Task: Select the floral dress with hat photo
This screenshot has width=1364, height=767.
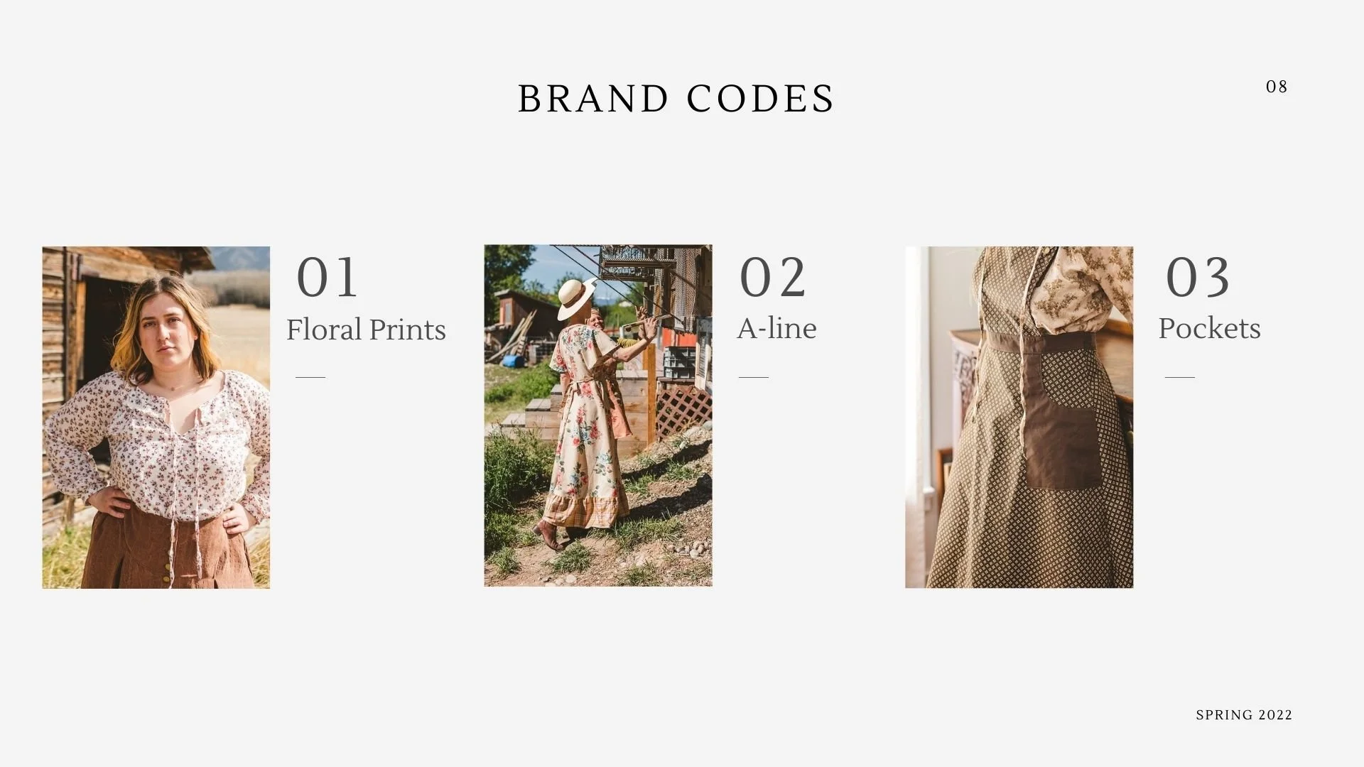Action: (x=598, y=415)
